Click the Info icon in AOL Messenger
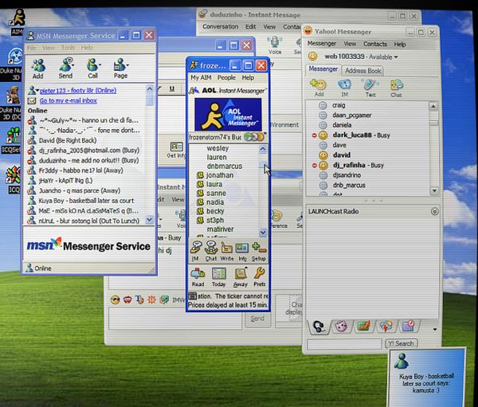Viewport: 478px width, 407px height. (x=242, y=251)
